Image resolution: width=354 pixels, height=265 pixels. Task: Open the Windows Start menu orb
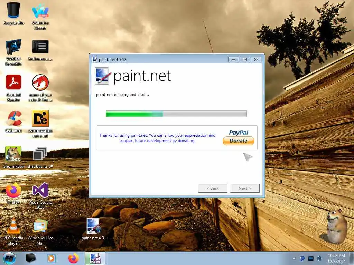pyautogui.click(x=9, y=258)
